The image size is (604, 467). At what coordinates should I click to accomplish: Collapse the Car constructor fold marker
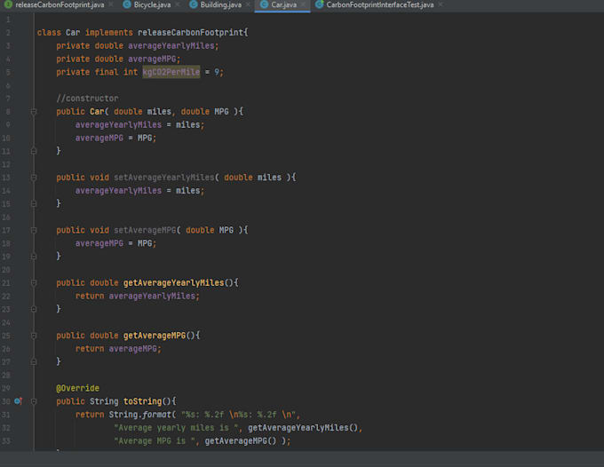tap(34, 112)
